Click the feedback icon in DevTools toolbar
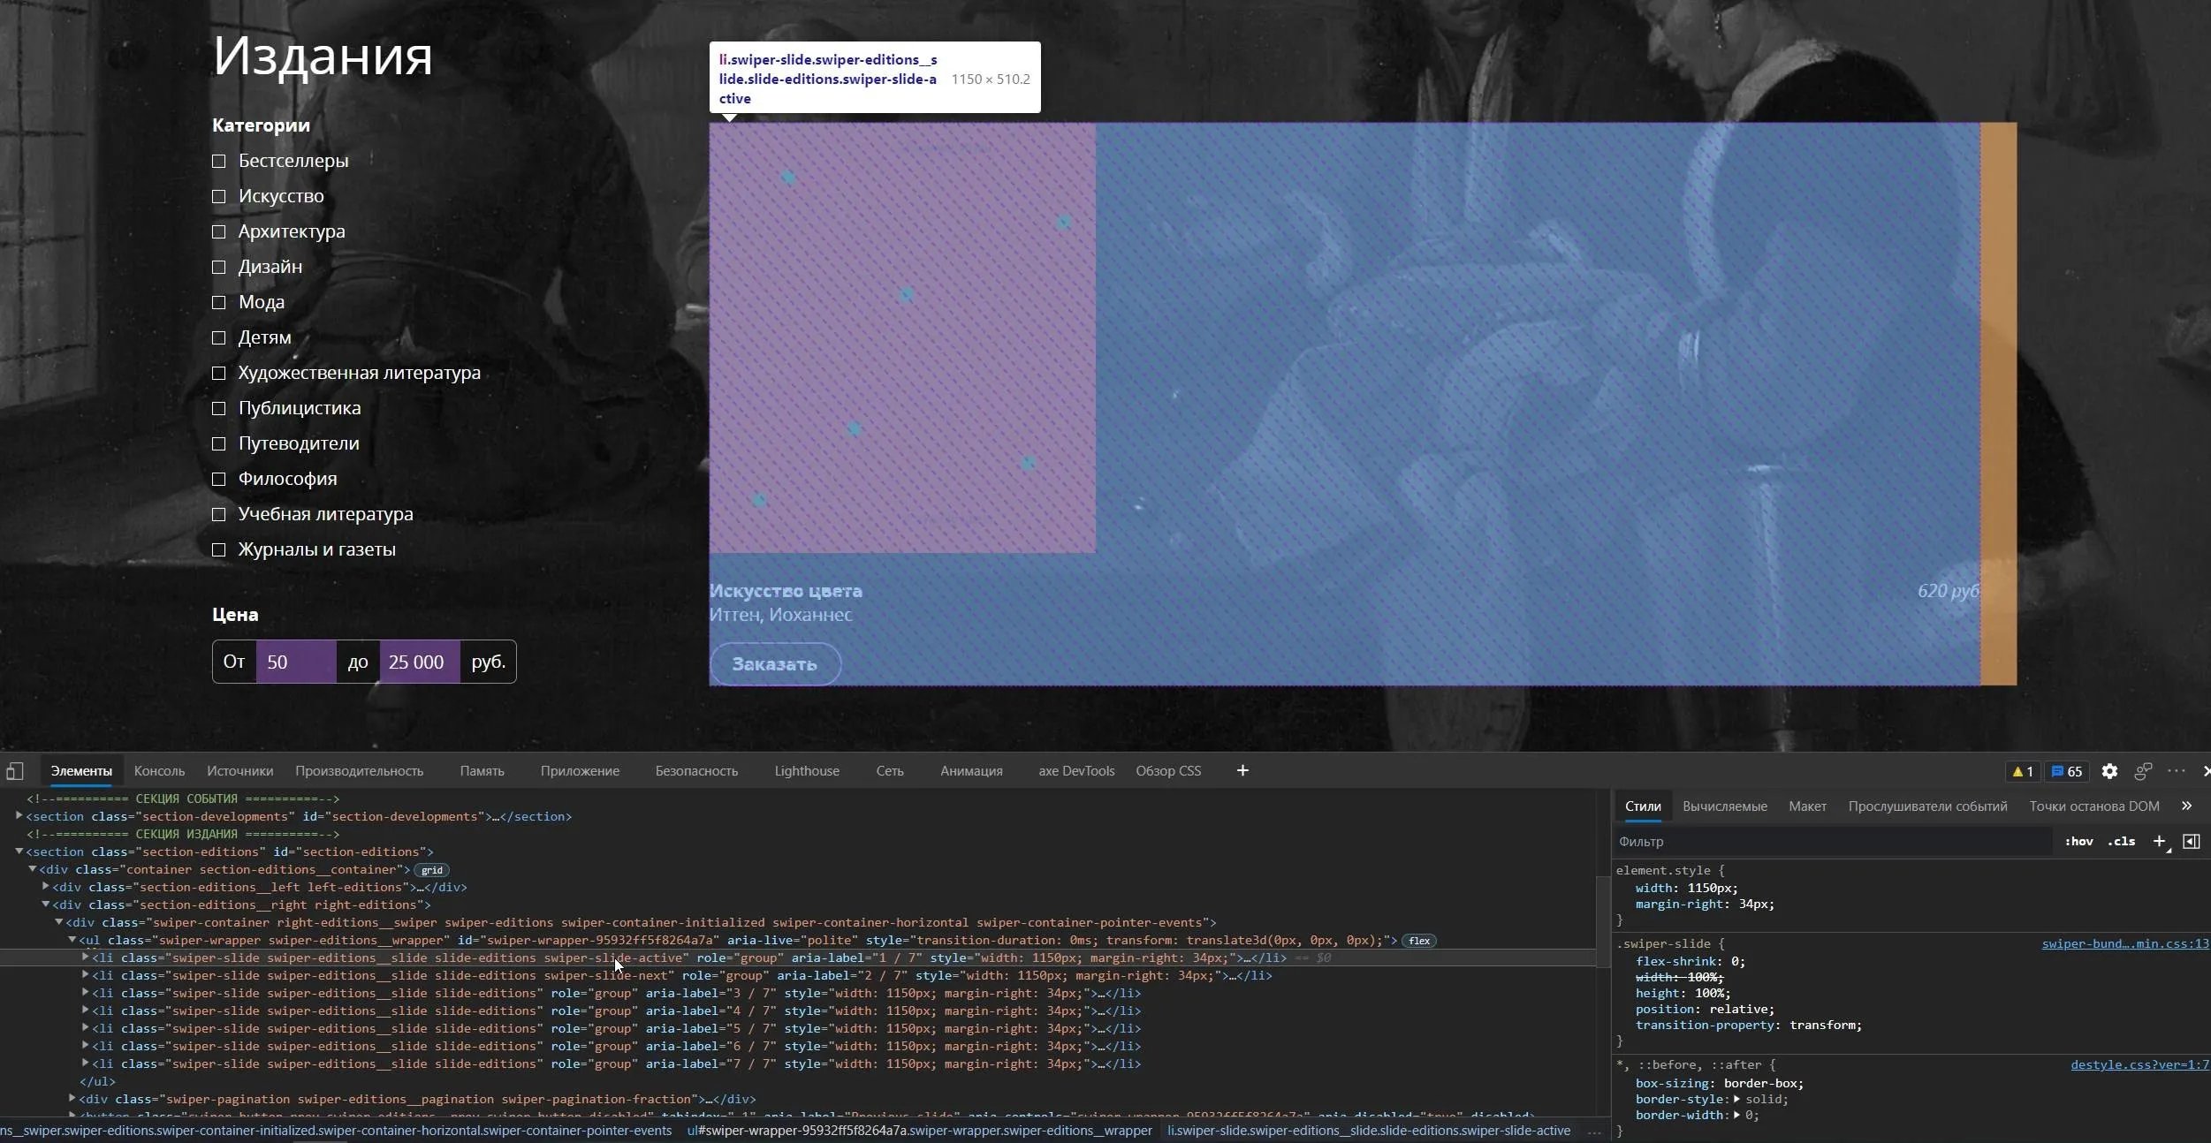This screenshot has width=2211, height=1143. click(x=2143, y=771)
